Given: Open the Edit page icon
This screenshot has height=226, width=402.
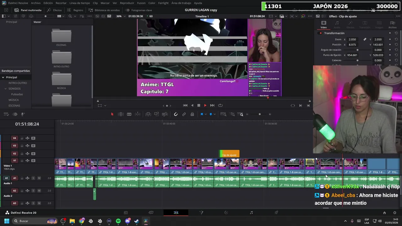Looking at the screenshot, I should (x=176, y=213).
